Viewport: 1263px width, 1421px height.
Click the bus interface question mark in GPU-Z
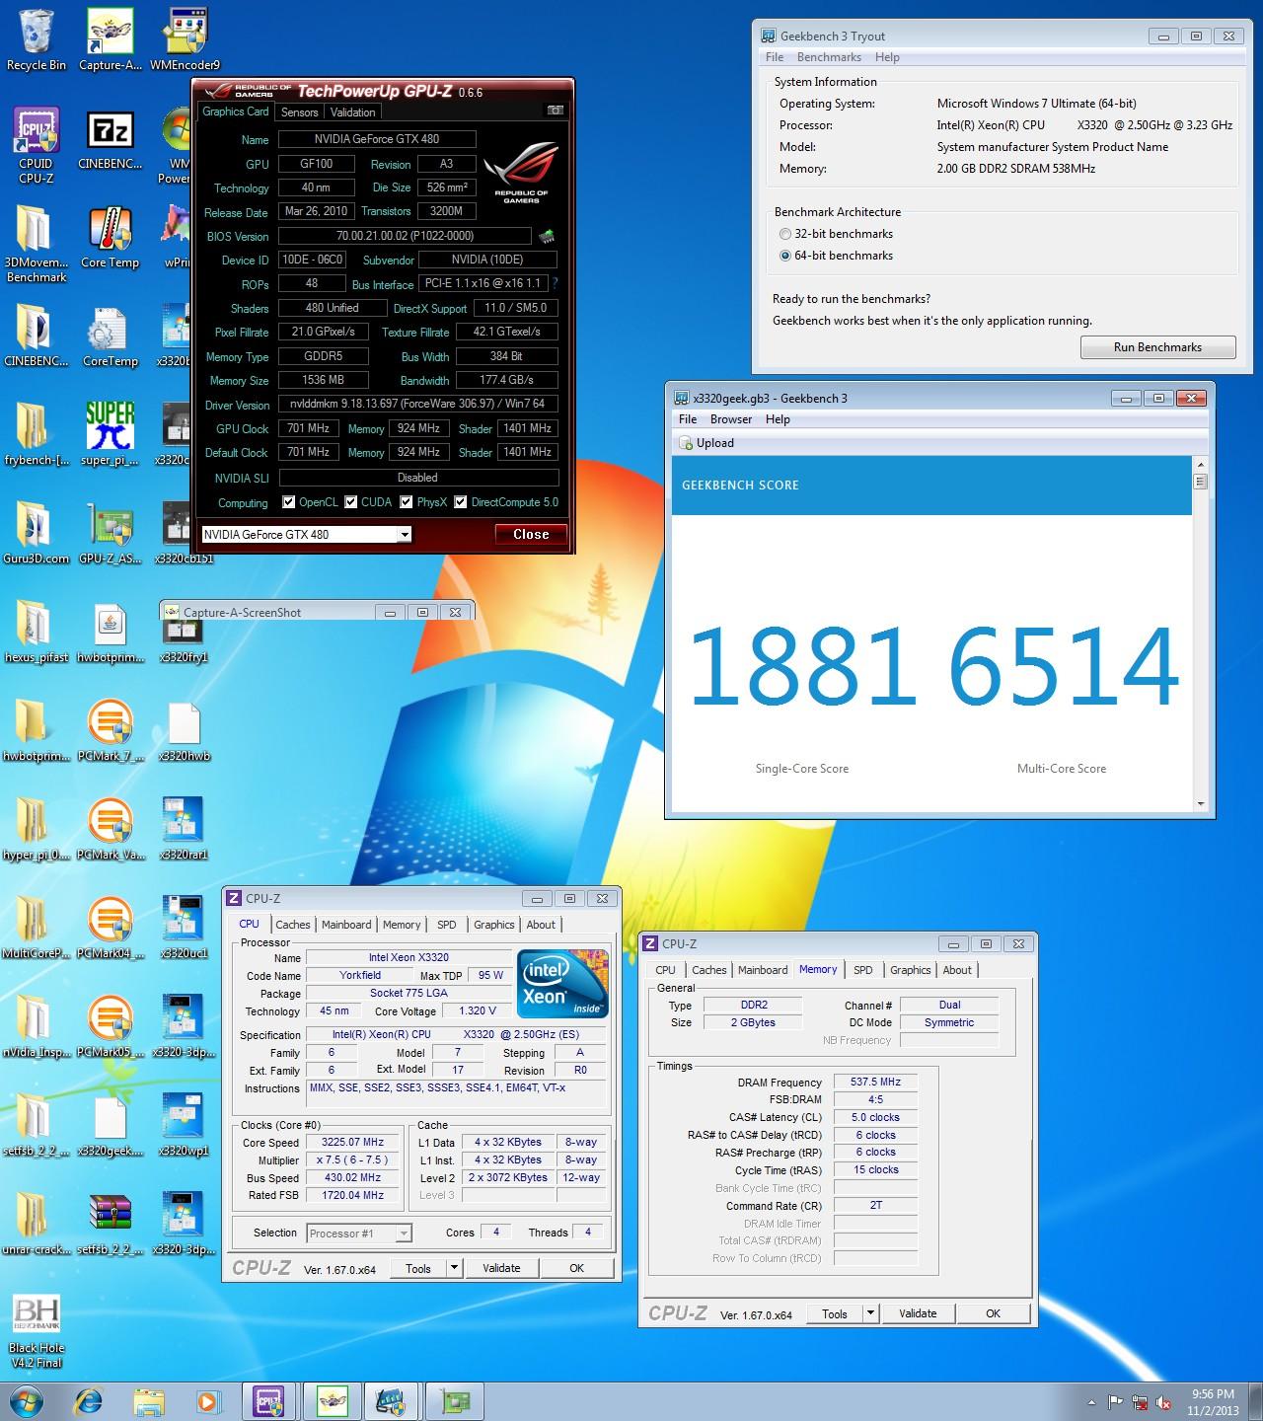(x=556, y=283)
